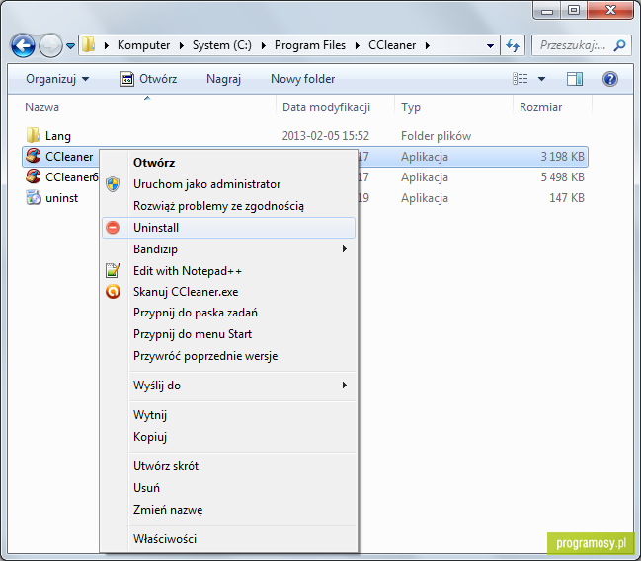Viewport: 641px width, 561px height.
Task: Choose Rozwiąż problemy ze zgodnością
Action: coord(228,206)
